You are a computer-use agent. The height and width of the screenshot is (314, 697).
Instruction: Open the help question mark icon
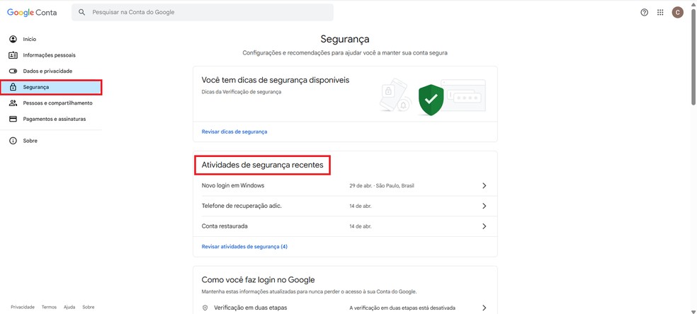pyautogui.click(x=644, y=12)
